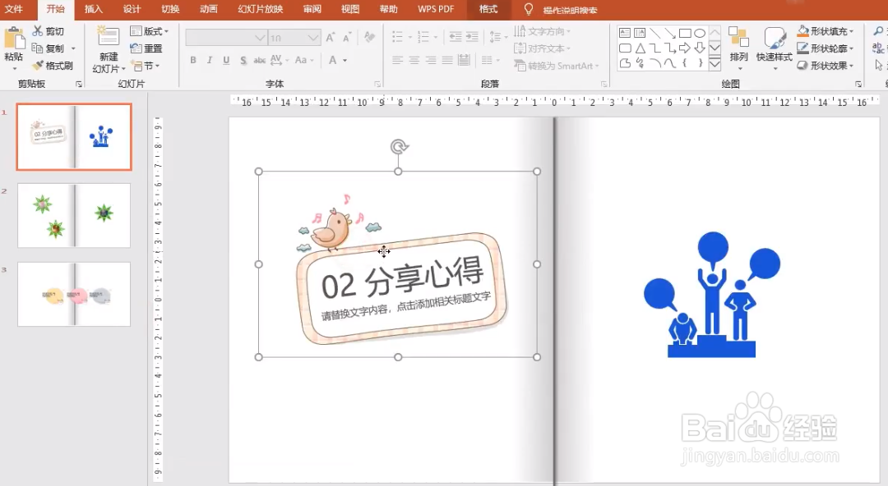Click the Center alignment icon
The height and width of the screenshot is (486, 888).
click(414, 60)
